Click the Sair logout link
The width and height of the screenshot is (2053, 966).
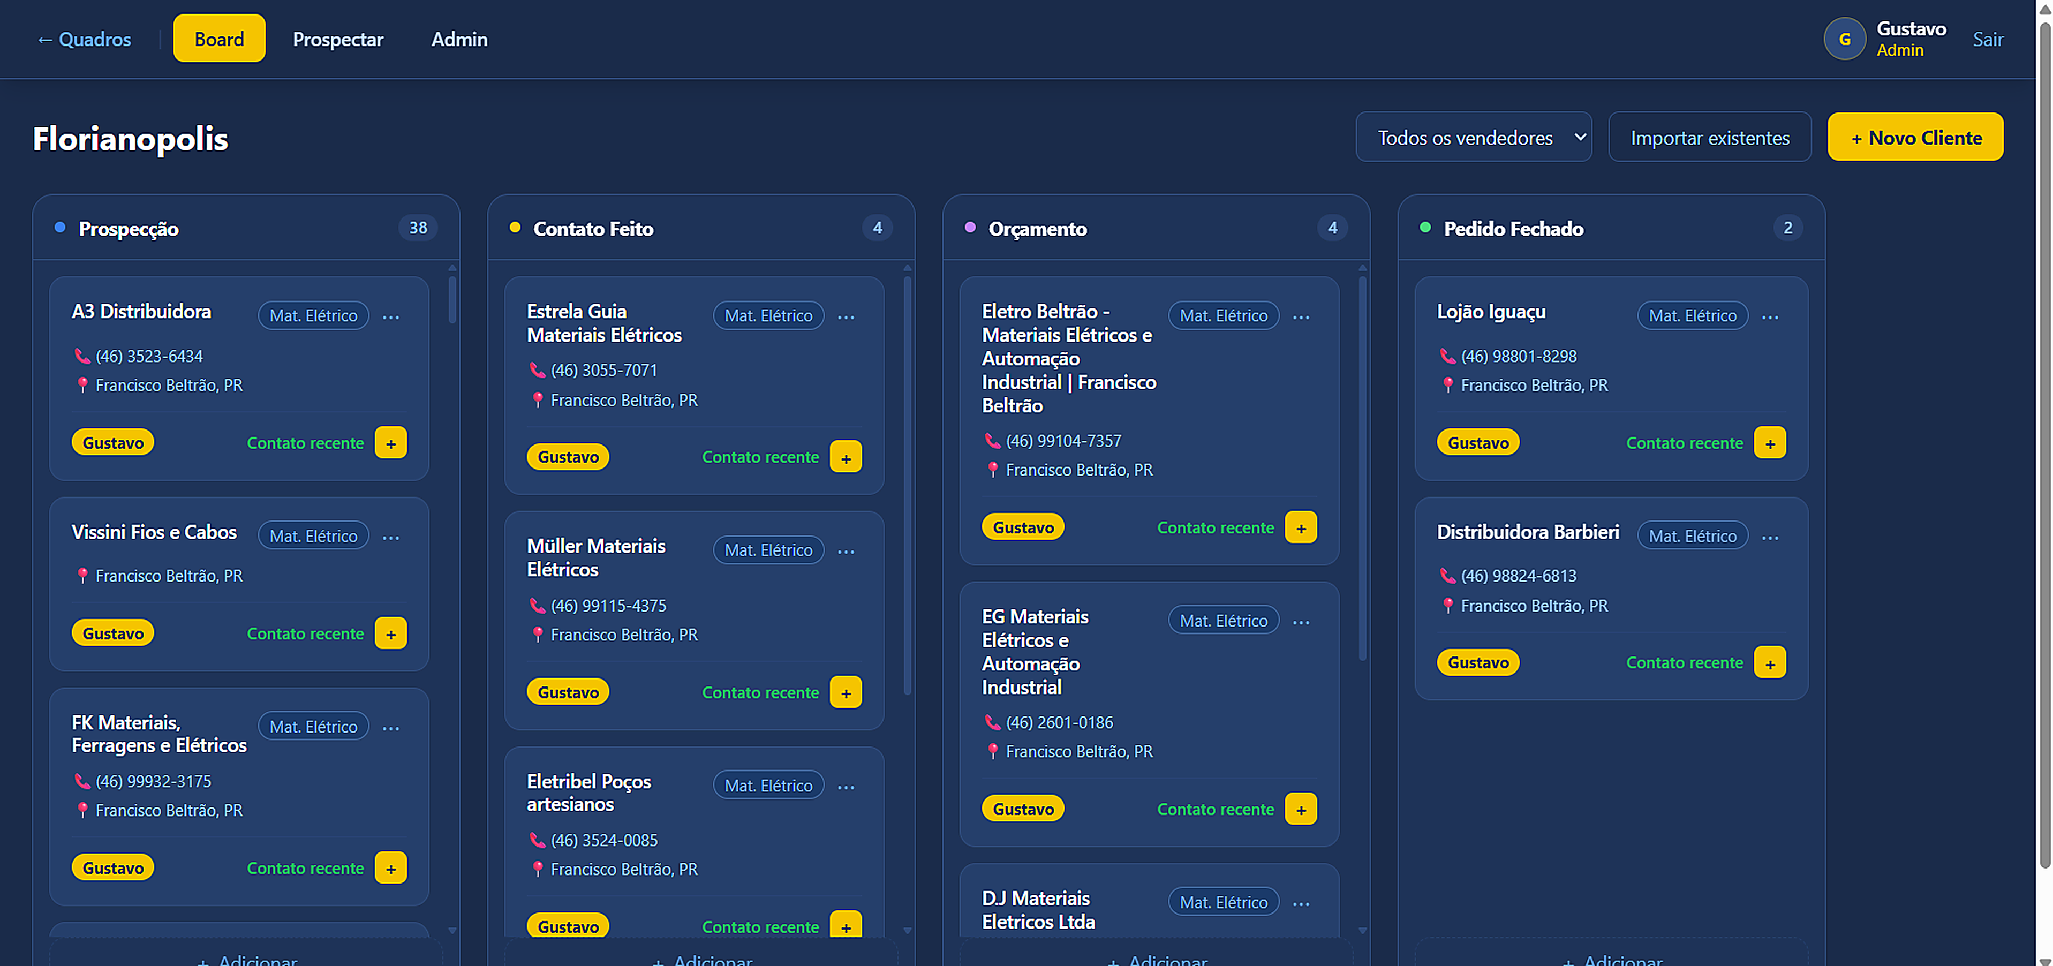coord(1988,39)
